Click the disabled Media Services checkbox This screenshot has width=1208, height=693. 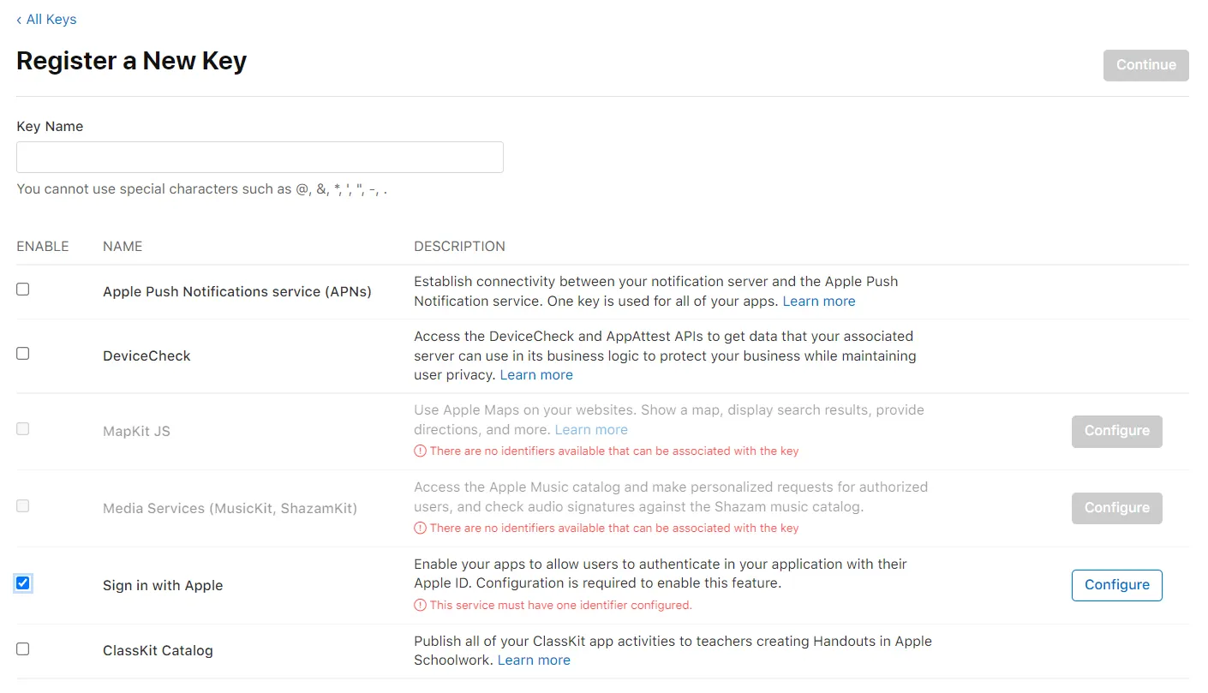click(23, 506)
